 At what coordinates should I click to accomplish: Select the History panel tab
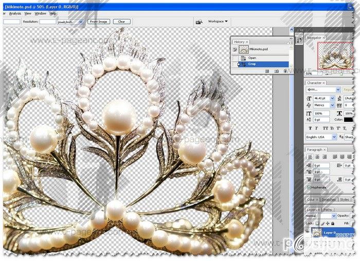(x=241, y=42)
